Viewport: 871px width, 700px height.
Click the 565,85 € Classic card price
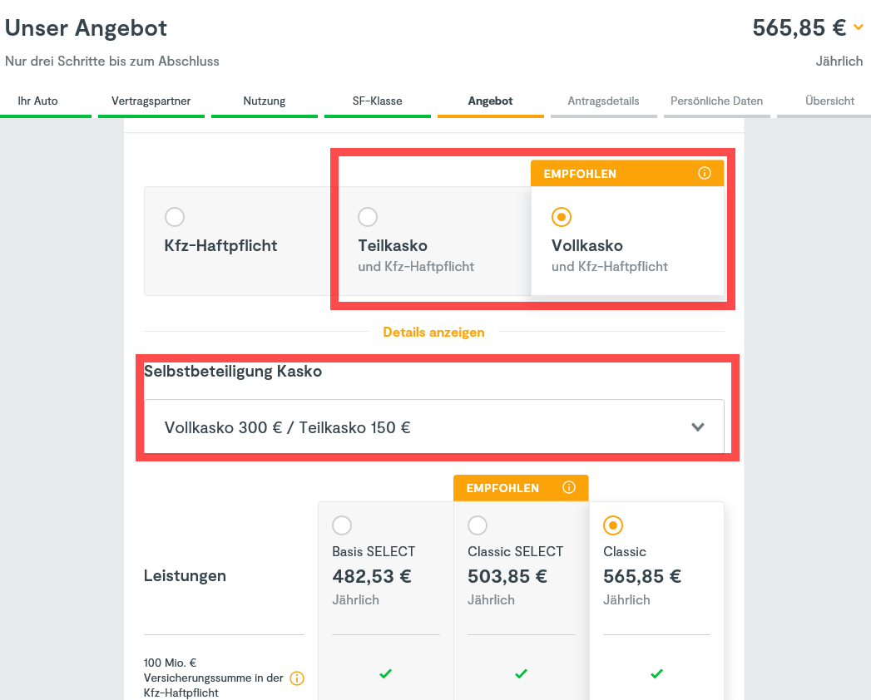[642, 576]
